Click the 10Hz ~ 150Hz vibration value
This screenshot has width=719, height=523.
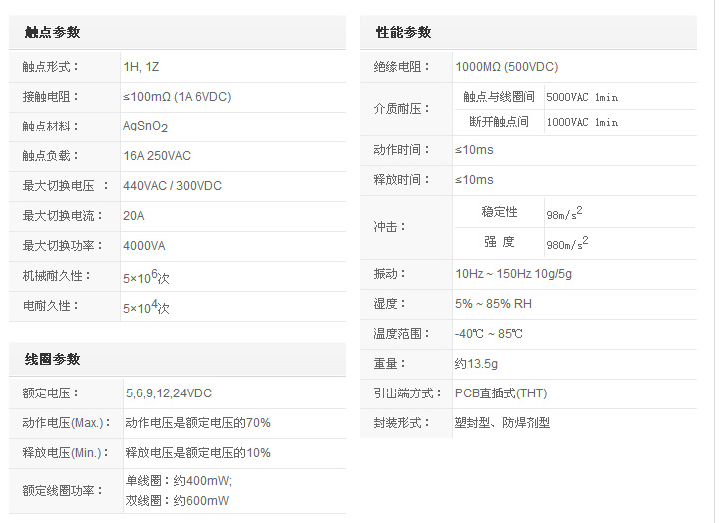[515, 274]
